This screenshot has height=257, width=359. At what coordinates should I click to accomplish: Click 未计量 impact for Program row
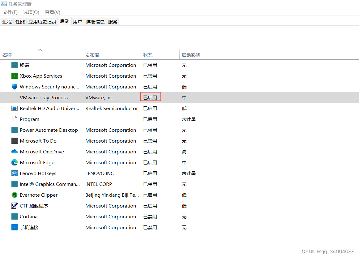point(189,119)
